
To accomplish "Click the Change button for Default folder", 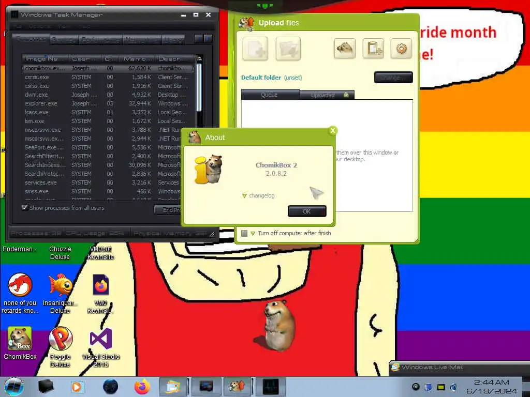I will (393, 78).
